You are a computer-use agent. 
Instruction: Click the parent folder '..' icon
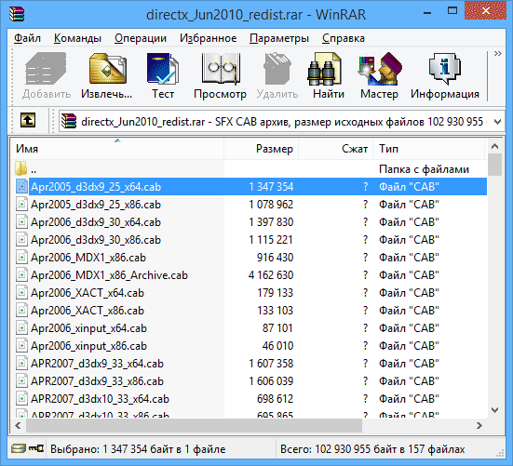[x=20, y=168]
